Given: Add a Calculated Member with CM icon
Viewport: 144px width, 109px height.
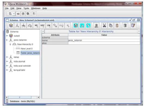Looking at the screenshot, I should tap(49, 26).
